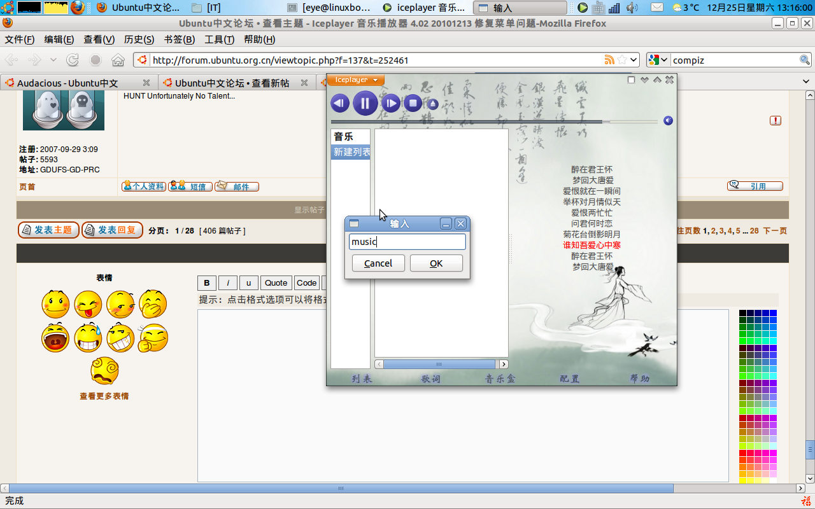This screenshot has height=509, width=815.
Task: Stop playback with the square stop button
Action: point(413,103)
